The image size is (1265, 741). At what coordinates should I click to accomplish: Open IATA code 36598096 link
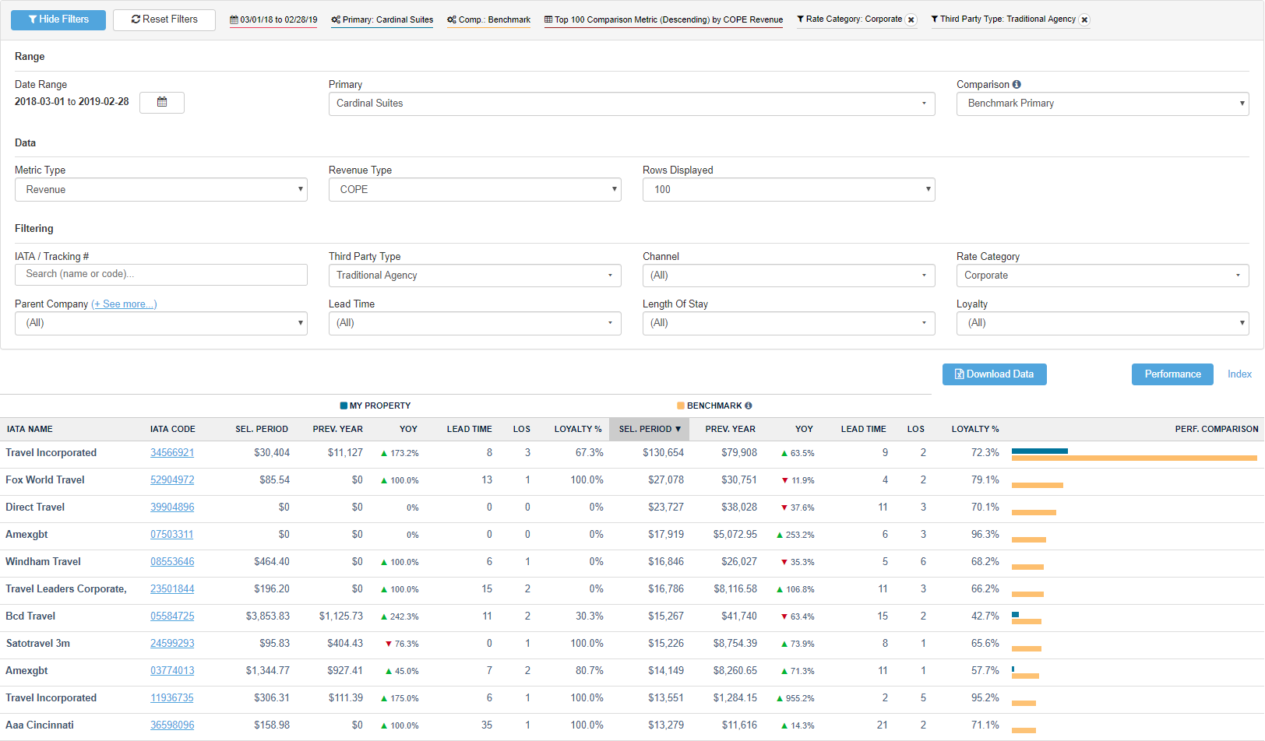tap(172, 725)
